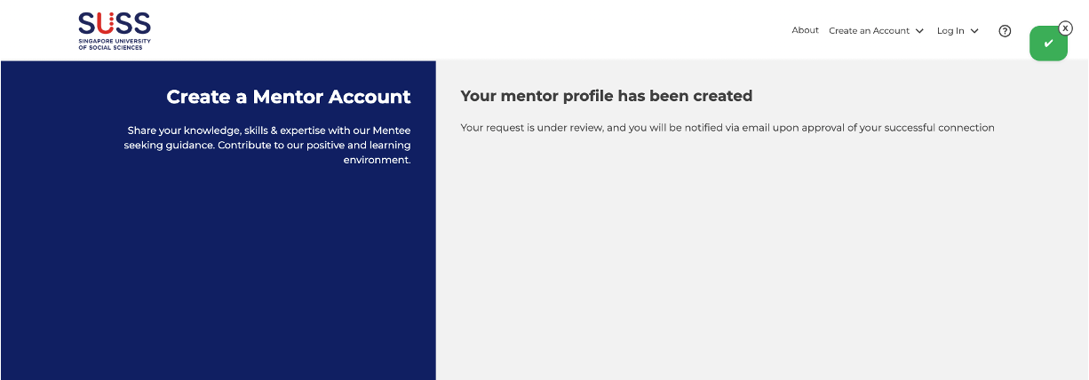Click the SUSS logo lettering
This screenshot has height=380, width=1089.
(114, 23)
